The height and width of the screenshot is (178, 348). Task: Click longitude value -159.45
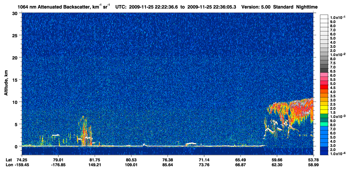coord(22,165)
